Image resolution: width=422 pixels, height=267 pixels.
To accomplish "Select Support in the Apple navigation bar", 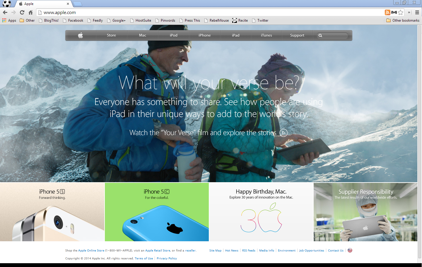I will 297,35.
